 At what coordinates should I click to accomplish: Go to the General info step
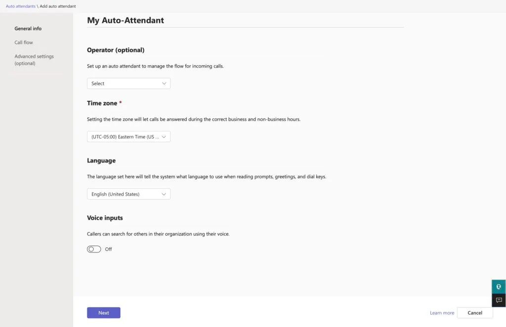pos(28,28)
